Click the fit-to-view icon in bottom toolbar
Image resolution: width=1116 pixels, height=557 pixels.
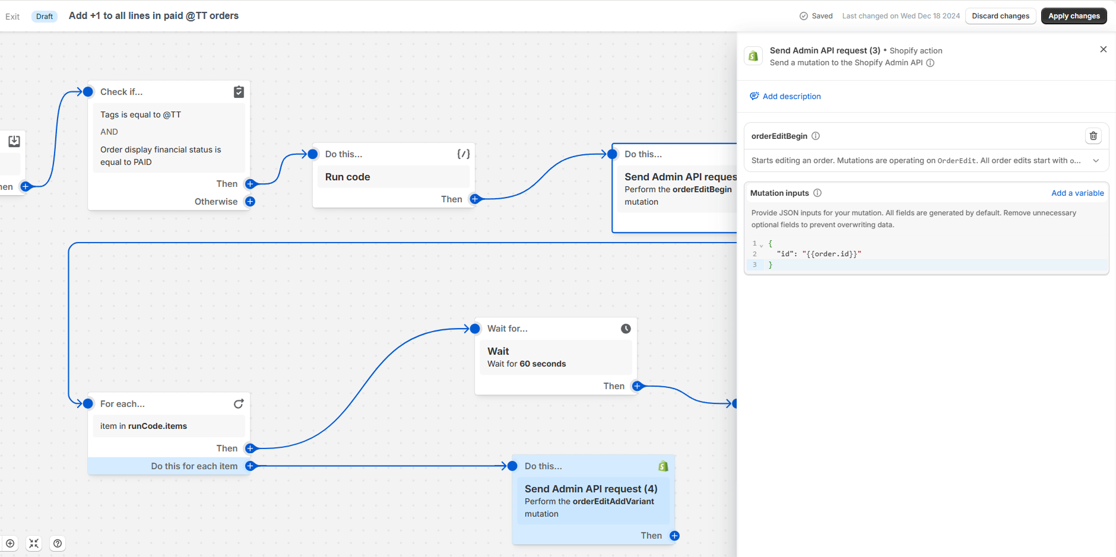[34, 543]
